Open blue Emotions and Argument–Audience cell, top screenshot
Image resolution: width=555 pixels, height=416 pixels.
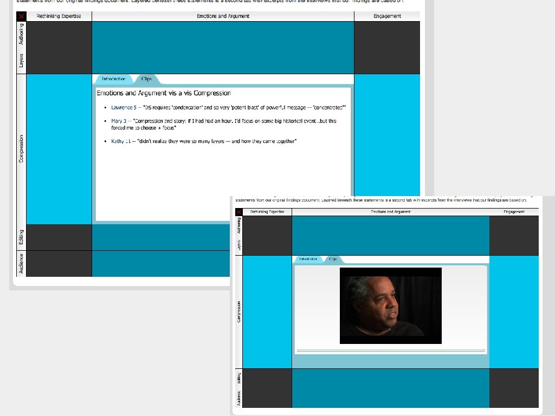tap(161, 264)
